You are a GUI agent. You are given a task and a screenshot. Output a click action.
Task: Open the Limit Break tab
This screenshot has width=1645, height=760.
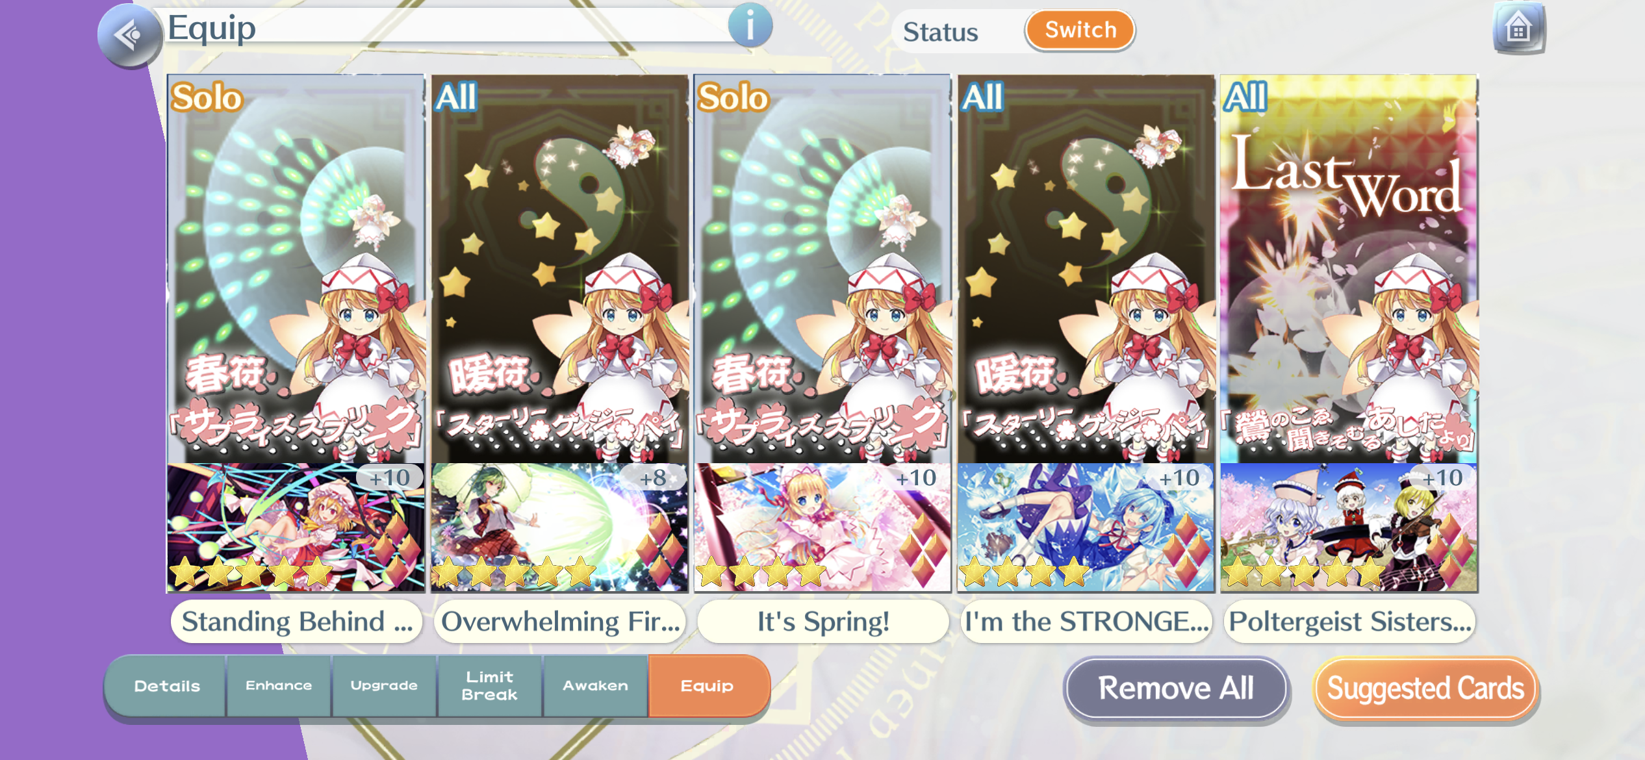pyautogui.click(x=490, y=686)
